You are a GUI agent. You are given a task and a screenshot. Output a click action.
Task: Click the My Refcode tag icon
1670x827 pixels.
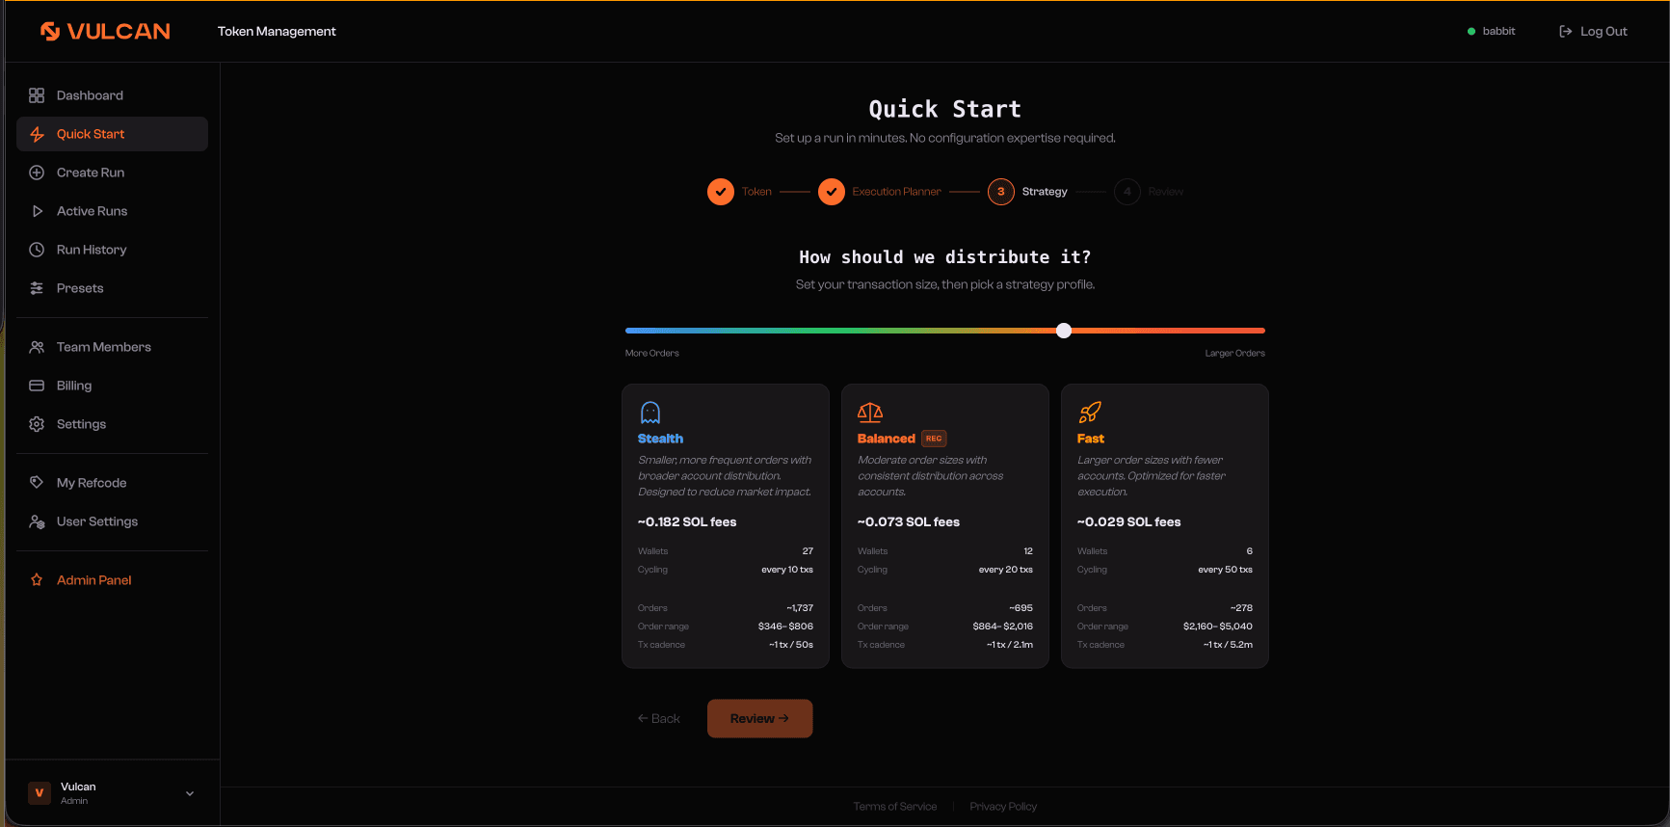pos(37,483)
